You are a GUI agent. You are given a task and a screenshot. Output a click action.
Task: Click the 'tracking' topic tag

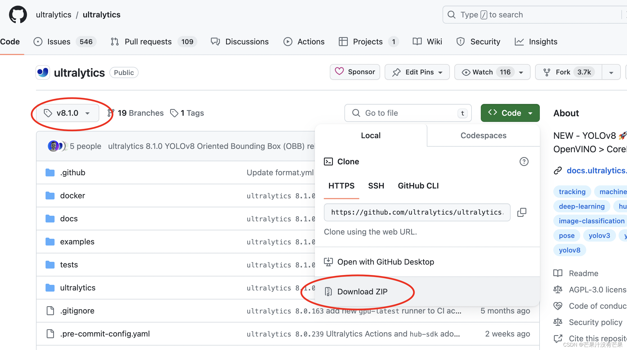[x=572, y=192]
